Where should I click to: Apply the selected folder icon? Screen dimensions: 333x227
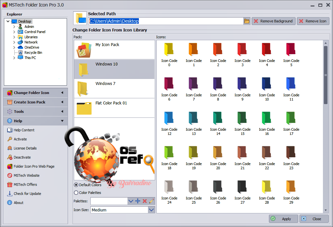pos(283,219)
